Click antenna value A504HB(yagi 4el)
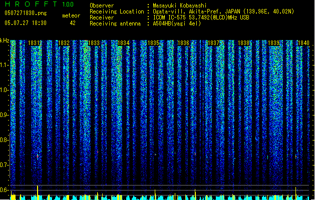The image size is (315, 200). click(177, 23)
